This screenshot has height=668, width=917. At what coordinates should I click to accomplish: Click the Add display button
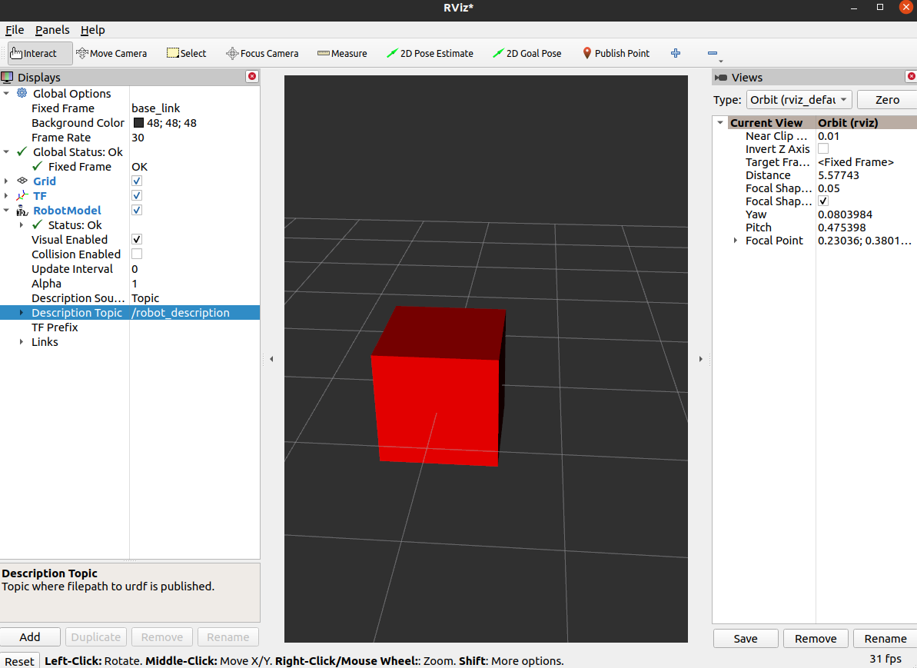pyautogui.click(x=30, y=637)
